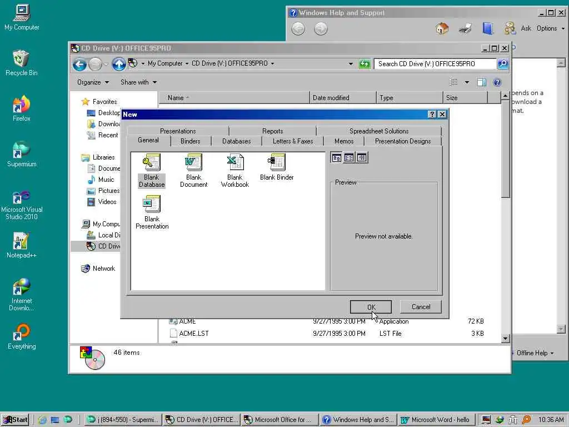Select the Blank Document template icon
This screenshot has height=427, width=569.
coord(193,170)
